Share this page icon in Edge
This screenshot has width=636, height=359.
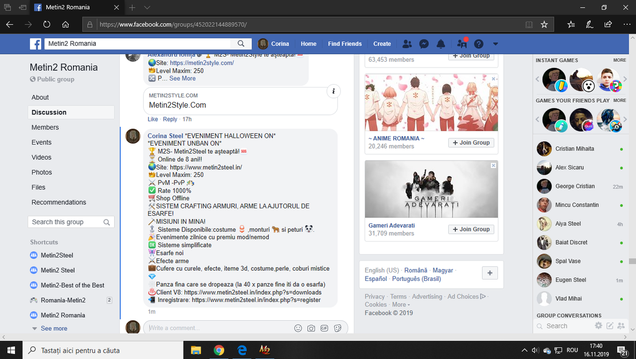tap(608, 24)
